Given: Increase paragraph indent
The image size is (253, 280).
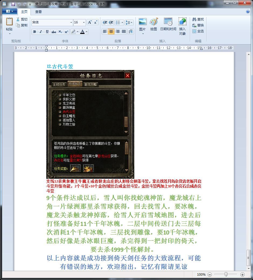Looking at the screenshot, I should point(111,23).
